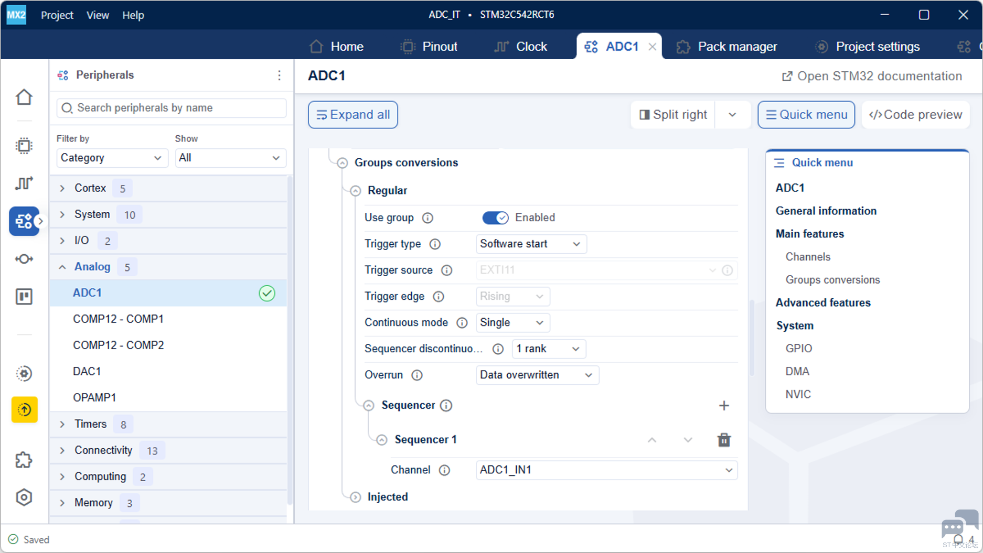Click info icon beside Continuous mode
The image size is (983, 553).
[462, 322]
